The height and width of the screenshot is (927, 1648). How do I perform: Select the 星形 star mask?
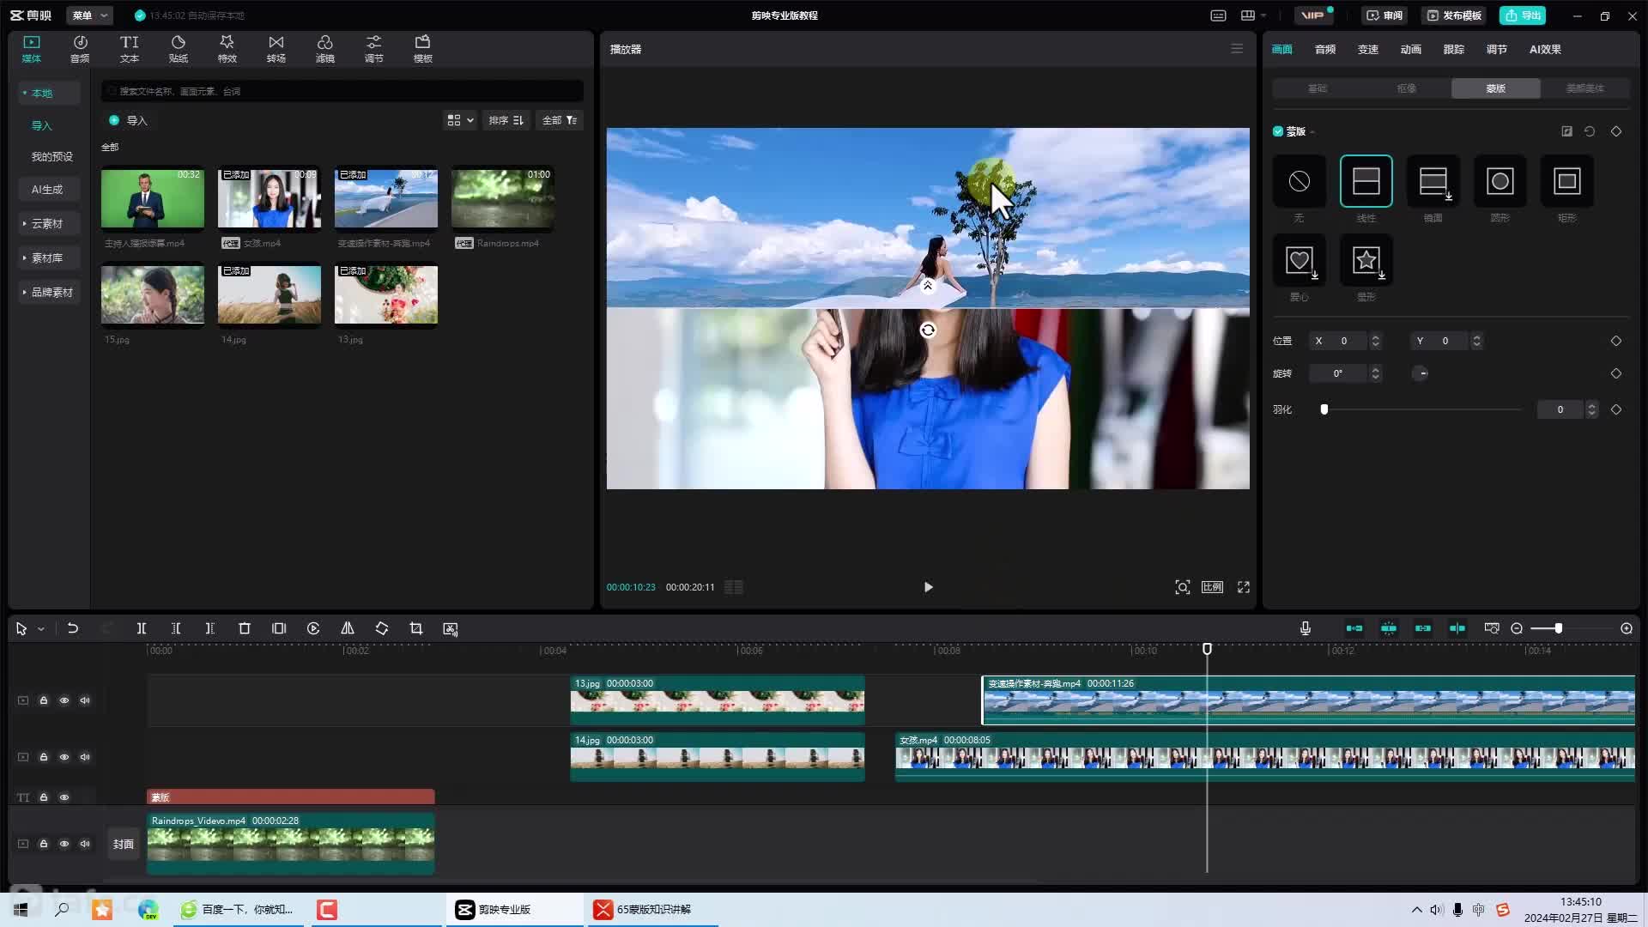[x=1366, y=260]
